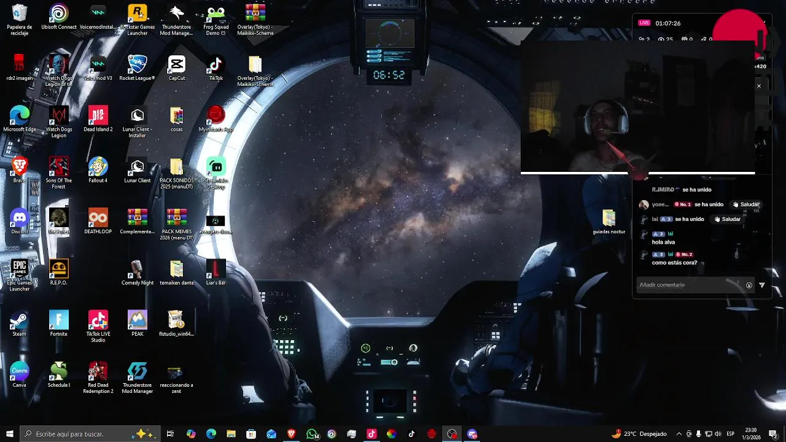This screenshot has height=442, width=786.
Task: Open the volume control in tray
Action: click(718, 434)
